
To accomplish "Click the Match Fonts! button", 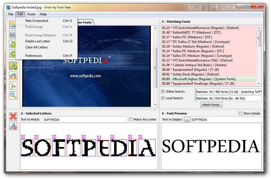I will pos(211,105).
